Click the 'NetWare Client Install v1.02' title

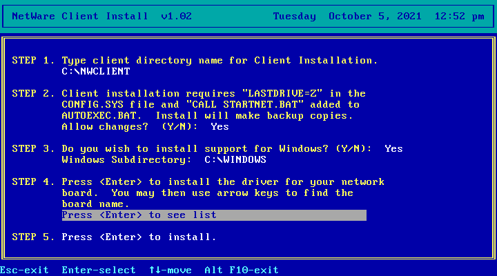point(101,16)
